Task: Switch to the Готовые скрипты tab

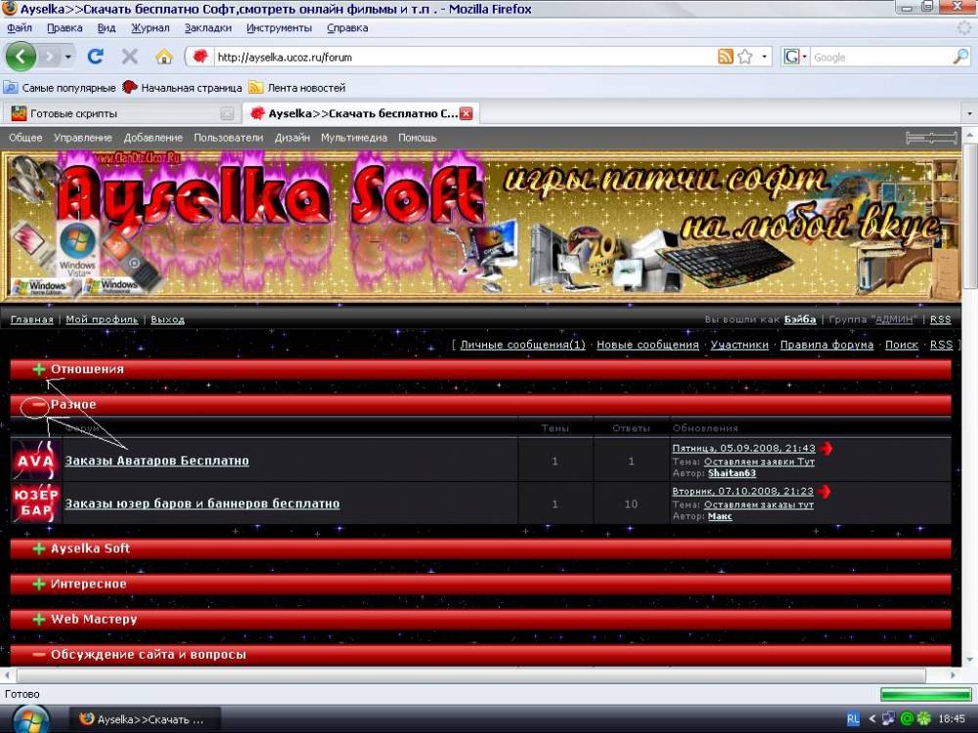Action: tap(117, 113)
